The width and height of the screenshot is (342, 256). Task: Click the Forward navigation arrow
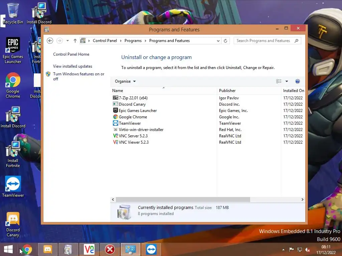59,41
